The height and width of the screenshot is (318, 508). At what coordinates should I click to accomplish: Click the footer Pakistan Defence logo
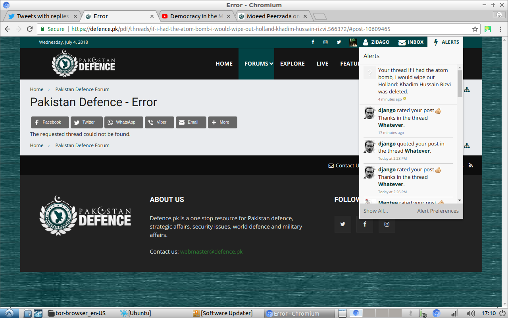click(85, 216)
